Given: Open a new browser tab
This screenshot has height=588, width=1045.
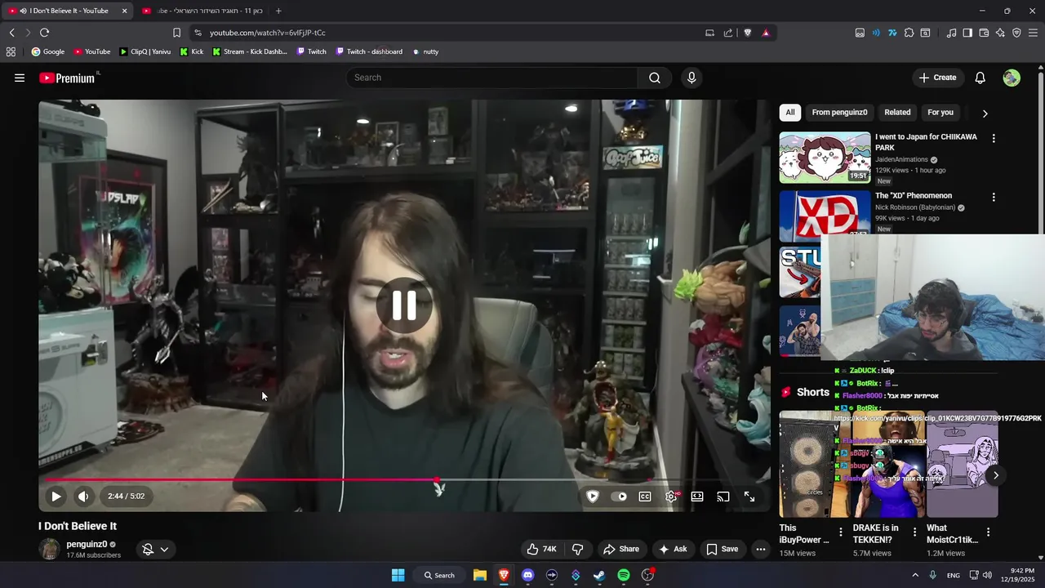Looking at the screenshot, I should click(x=278, y=11).
